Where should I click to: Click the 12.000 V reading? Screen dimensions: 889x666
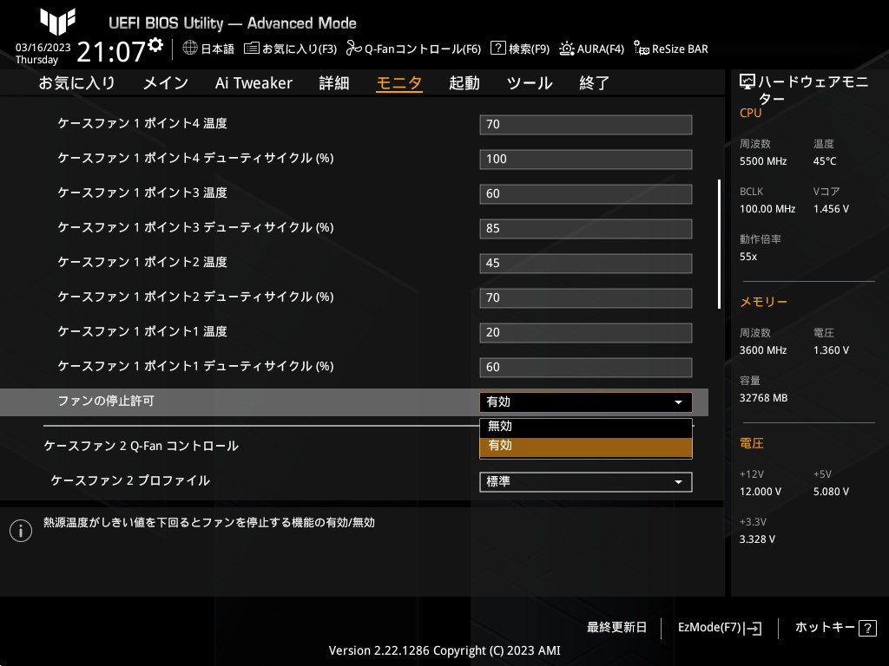761,492
